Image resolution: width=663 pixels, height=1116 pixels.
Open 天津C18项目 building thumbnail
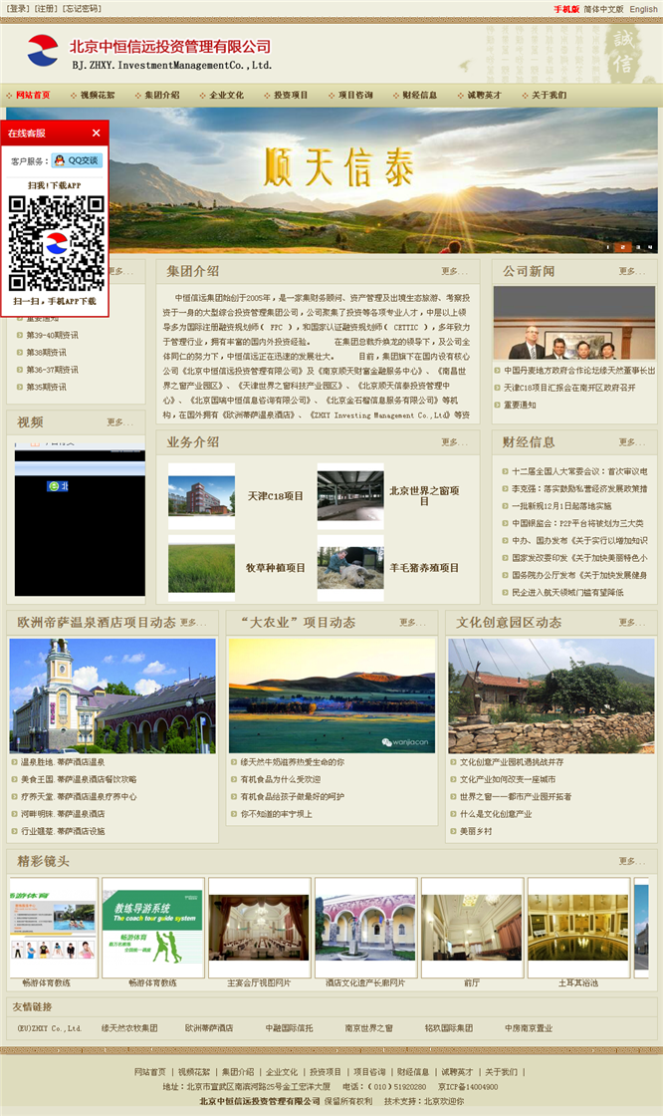(x=201, y=495)
